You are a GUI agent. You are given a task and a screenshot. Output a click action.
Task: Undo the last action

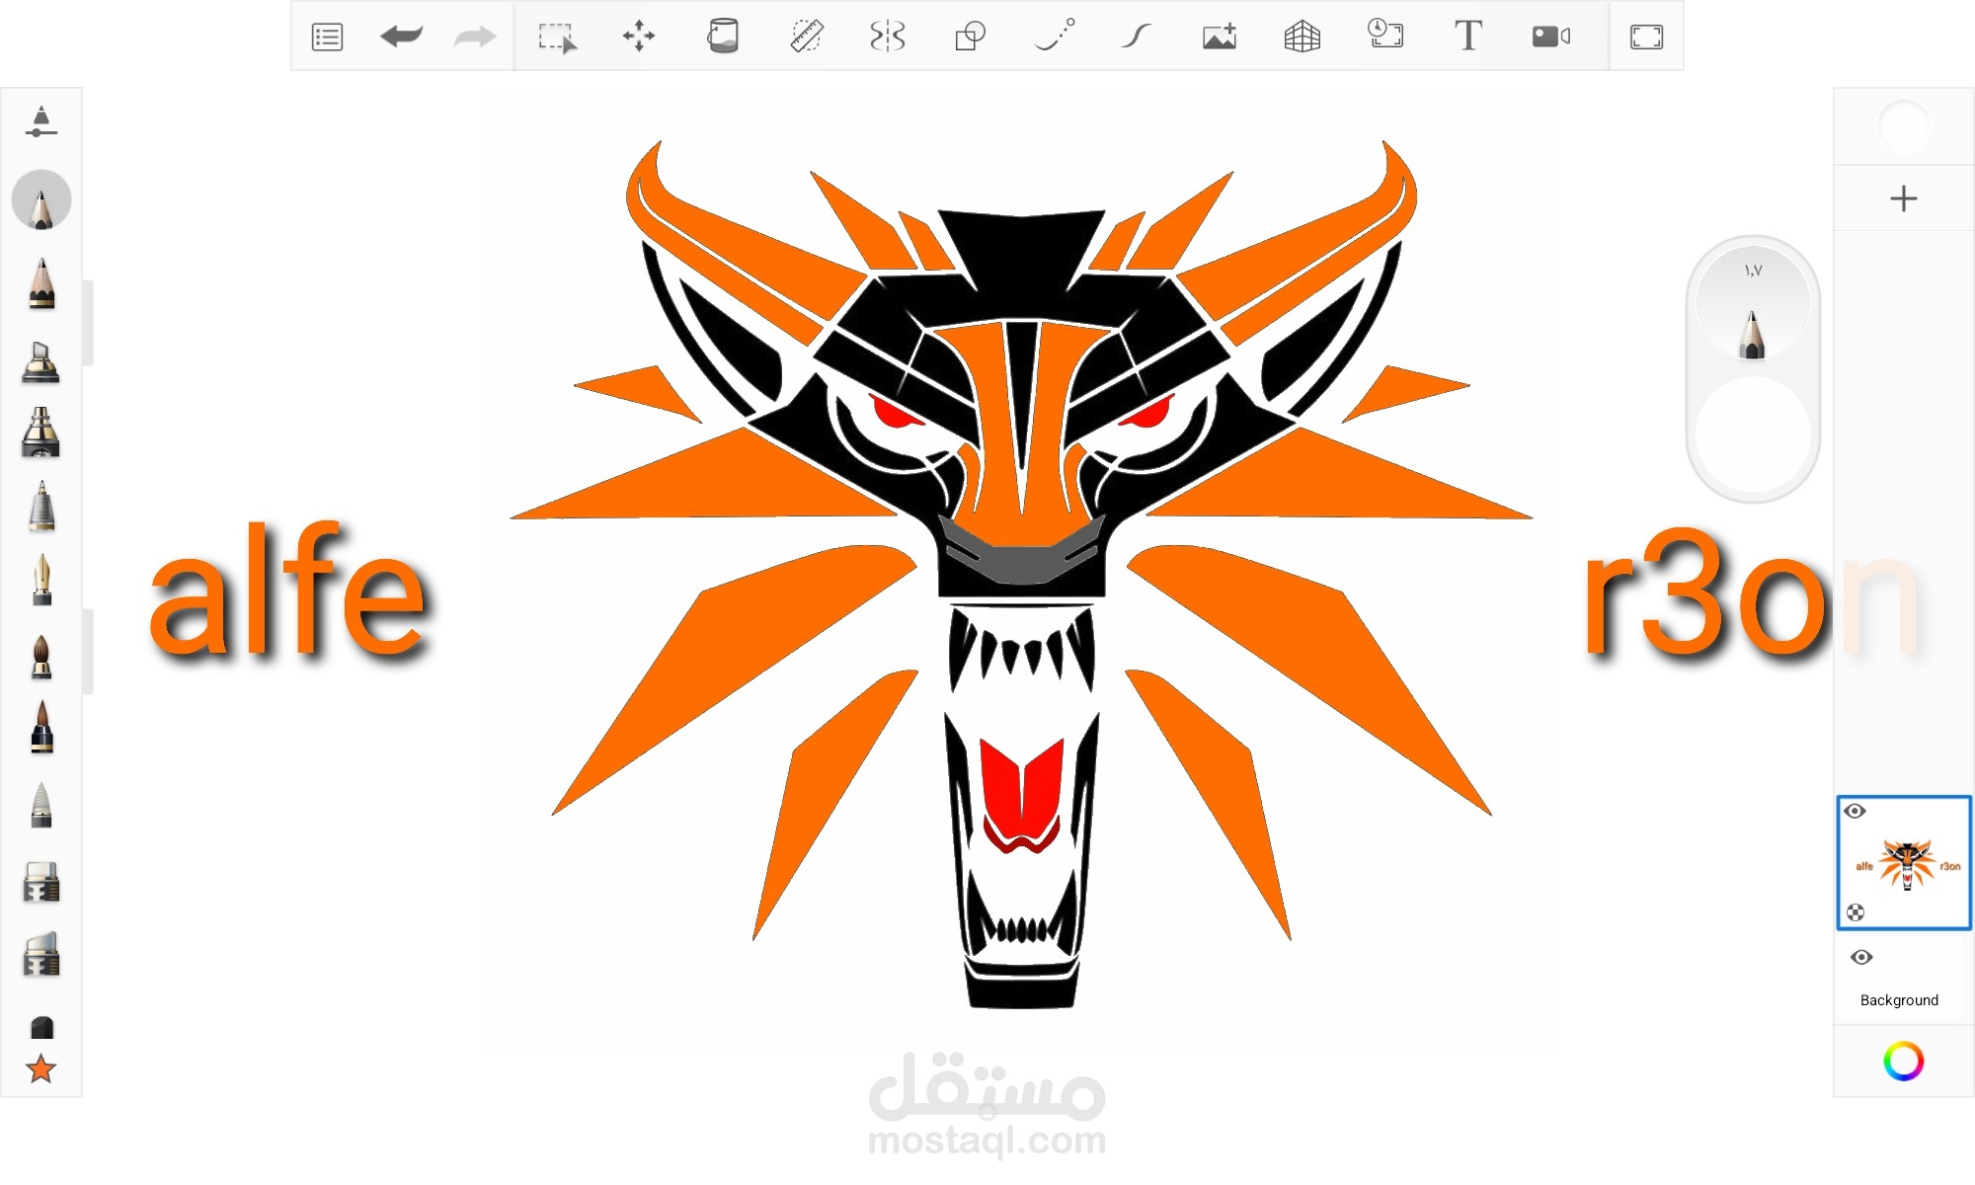click(x=401, y=37)
